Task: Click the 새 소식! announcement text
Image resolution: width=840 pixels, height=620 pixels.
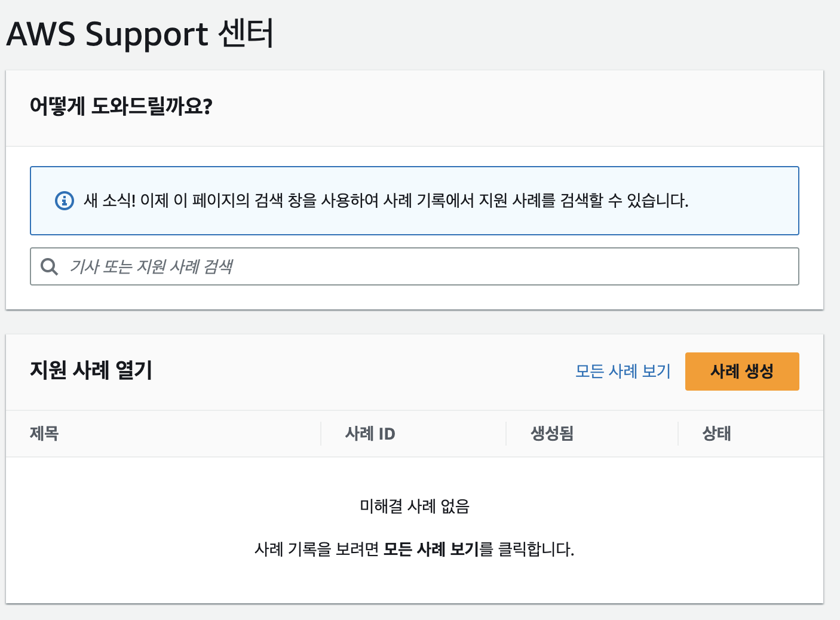Action: [x=386, y=201]
